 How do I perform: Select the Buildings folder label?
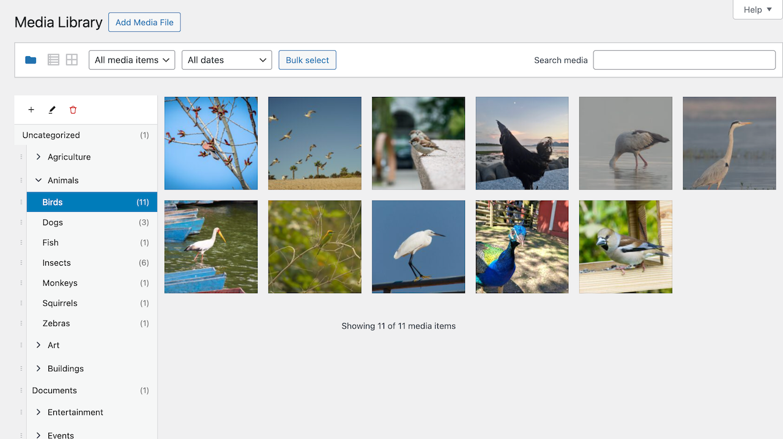tap(65, 368)
